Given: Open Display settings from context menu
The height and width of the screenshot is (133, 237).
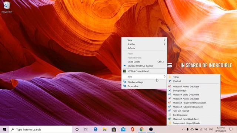Looking at the screenshot, I should click(144, 82).
